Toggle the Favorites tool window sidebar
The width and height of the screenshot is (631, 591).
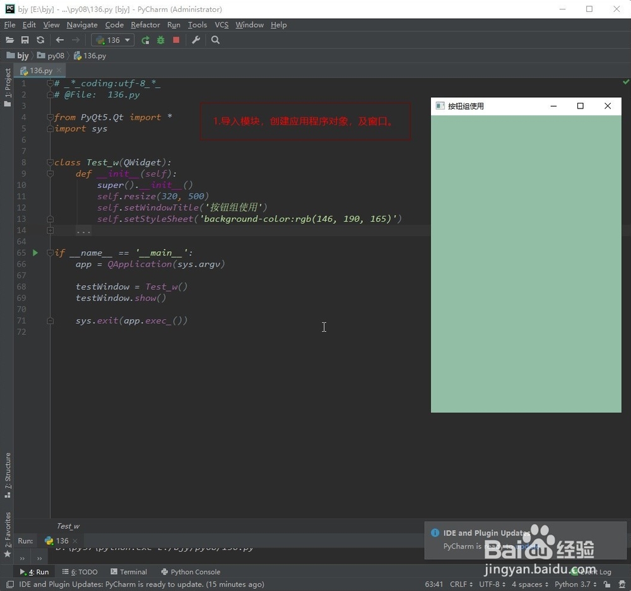coord(7,535)
